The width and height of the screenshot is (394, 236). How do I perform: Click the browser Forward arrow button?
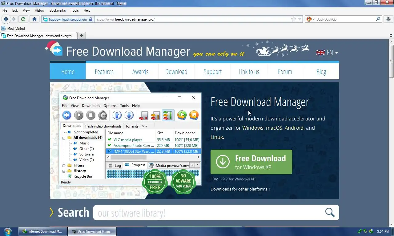coord(14,19)
